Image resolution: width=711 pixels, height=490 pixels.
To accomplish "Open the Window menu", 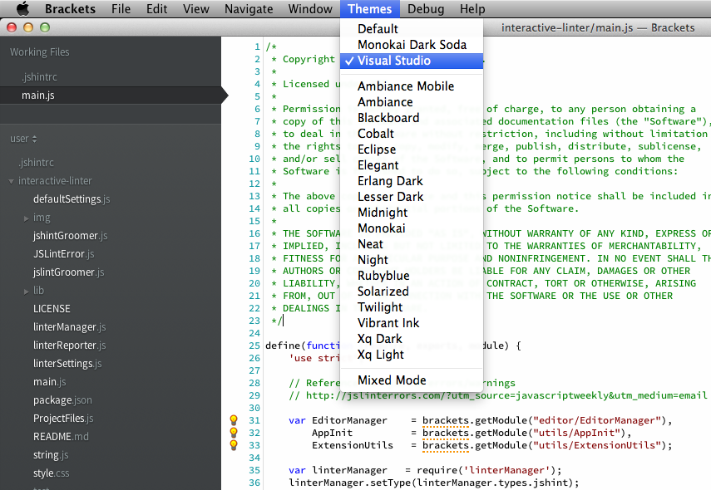I will (310, 9).
